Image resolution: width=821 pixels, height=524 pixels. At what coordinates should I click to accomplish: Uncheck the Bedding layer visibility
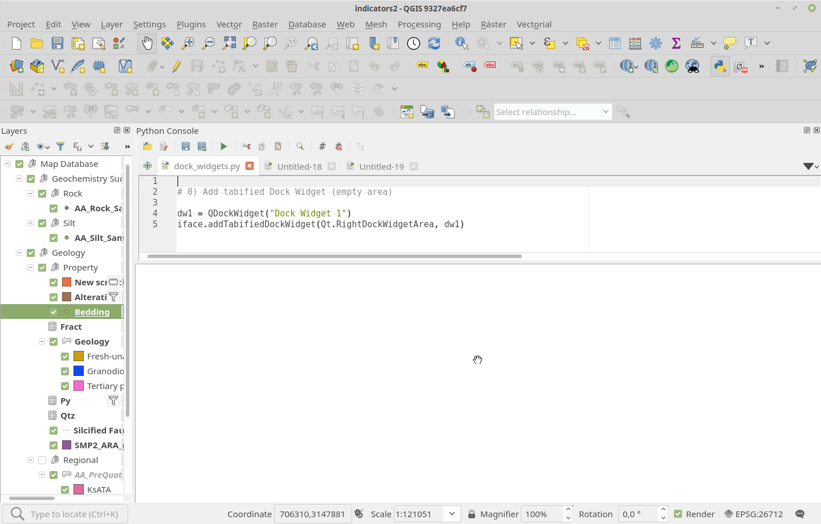tap(54, 312)
